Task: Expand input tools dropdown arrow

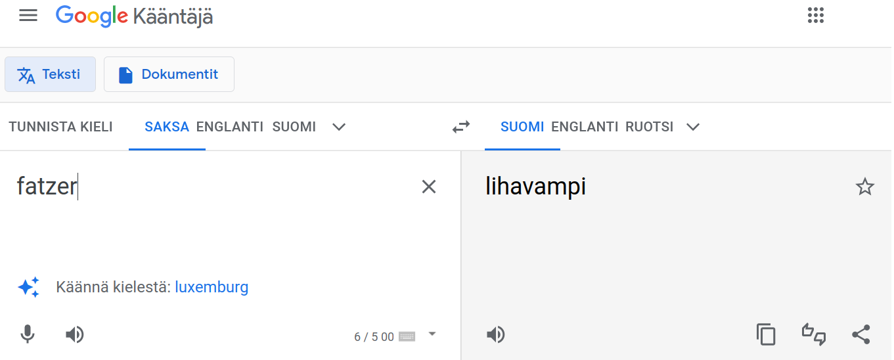Action: click(x=432, y=334)
